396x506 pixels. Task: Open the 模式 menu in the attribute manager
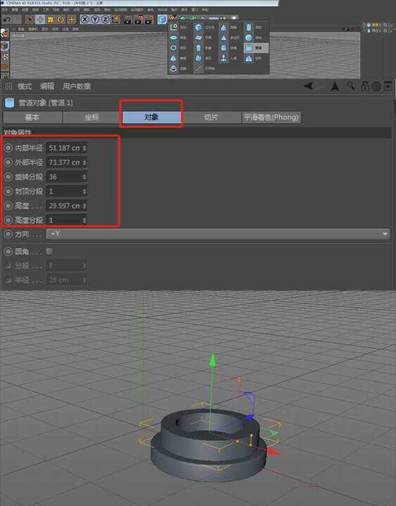click(24, 86)
